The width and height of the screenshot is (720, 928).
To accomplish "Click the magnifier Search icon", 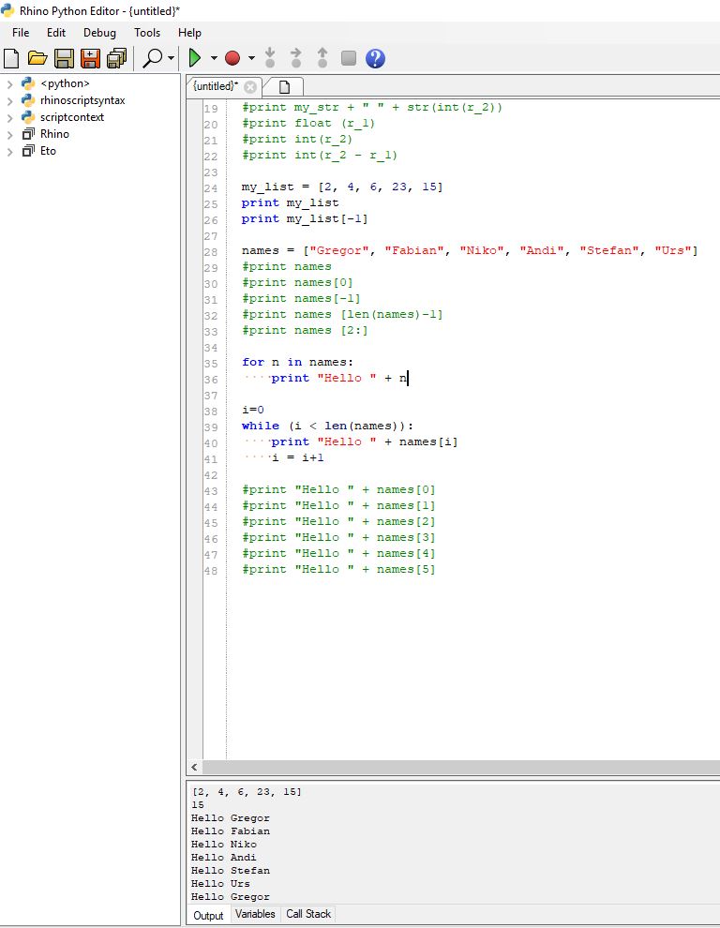I will coord(152,59).
